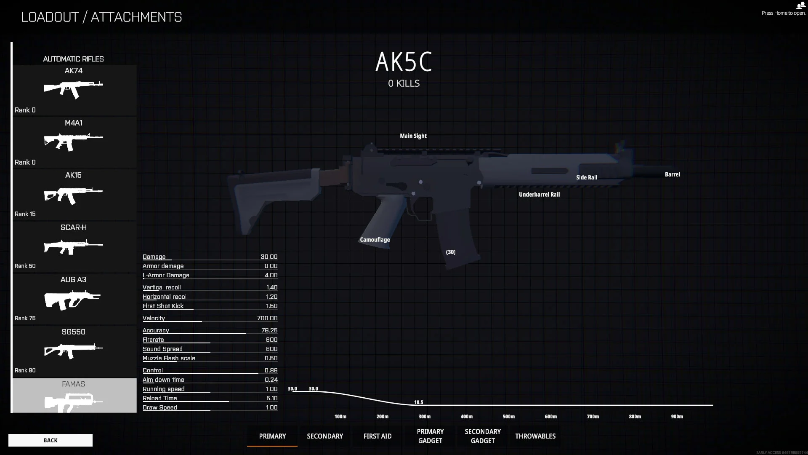This screenshot has height=455, width=808.
Task: Select the Barrel attachment slot
Action: pos(672,174)
